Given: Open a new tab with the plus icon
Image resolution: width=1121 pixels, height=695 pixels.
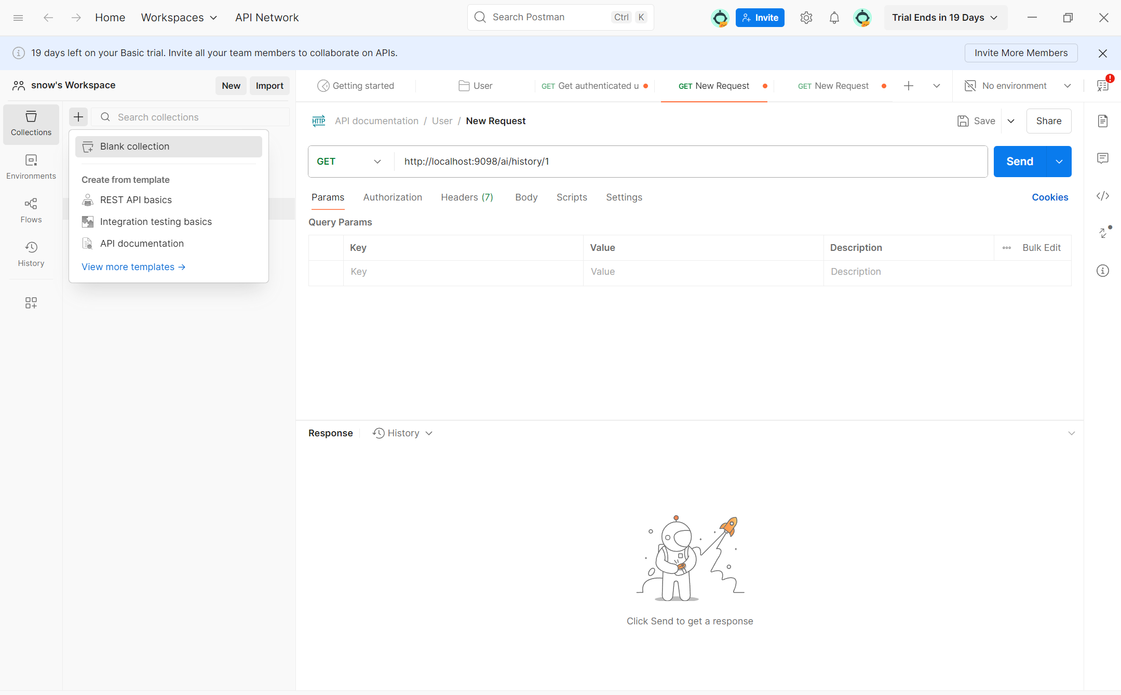Looking at the screenshot, I should [909, 86].
